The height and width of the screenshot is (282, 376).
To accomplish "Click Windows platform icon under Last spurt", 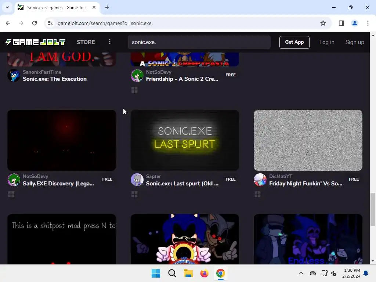I will (134, 195).
